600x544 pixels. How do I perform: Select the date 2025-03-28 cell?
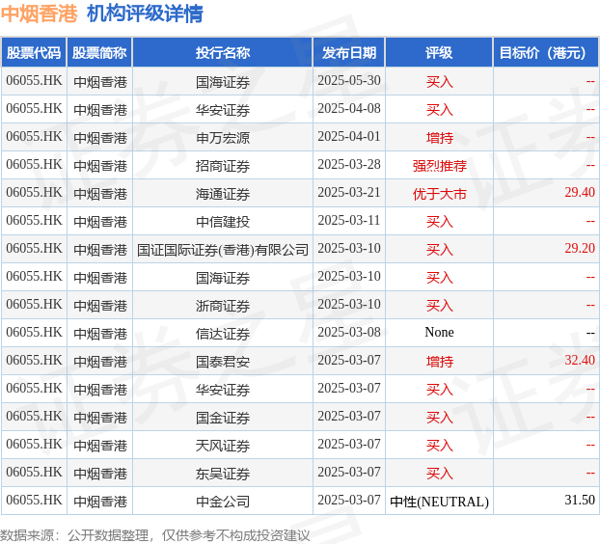(349, 165)
